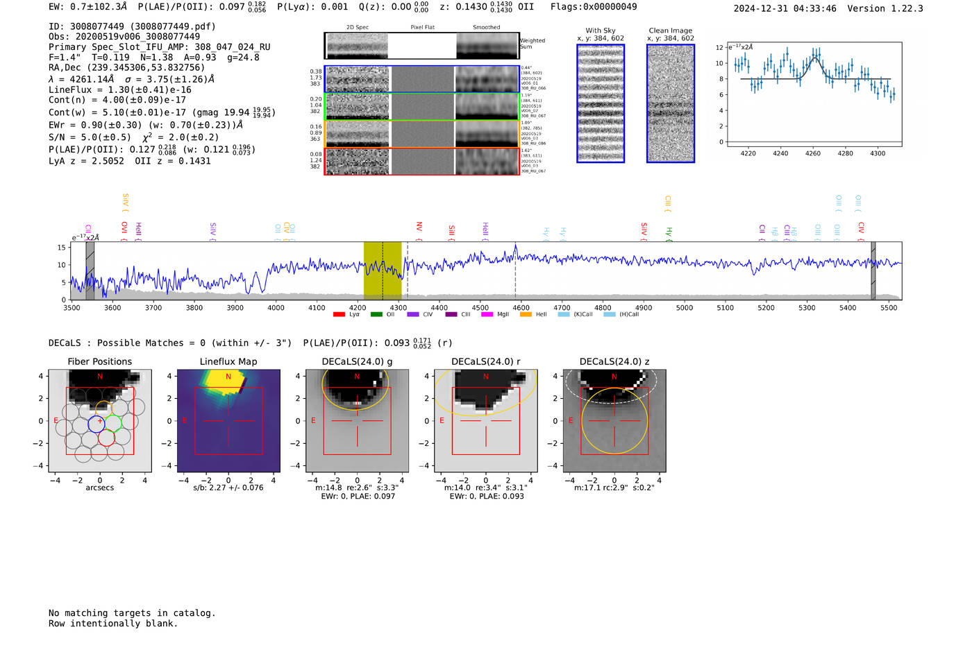This screenshot has height=661, width=972.
Task: Select the Weighted Sum 2D spectrum strip
Action: pyautogui.click(x=421, y=46)
